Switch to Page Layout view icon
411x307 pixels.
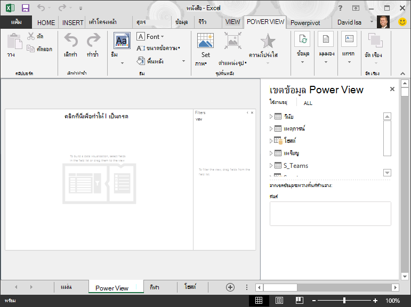pos(279,301)
